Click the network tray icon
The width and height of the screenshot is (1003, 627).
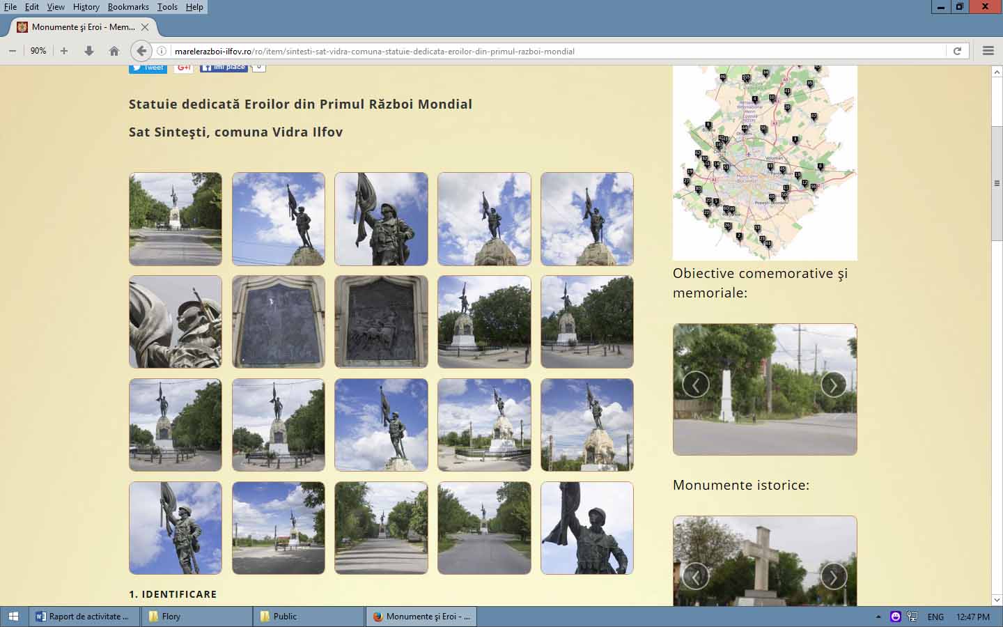pyautogui.click(x=912, y=617)
